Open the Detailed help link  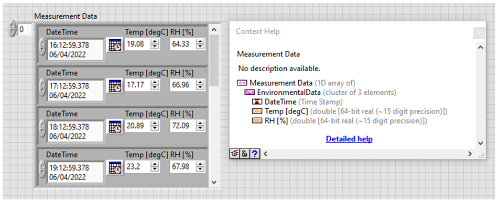(349, 139)
